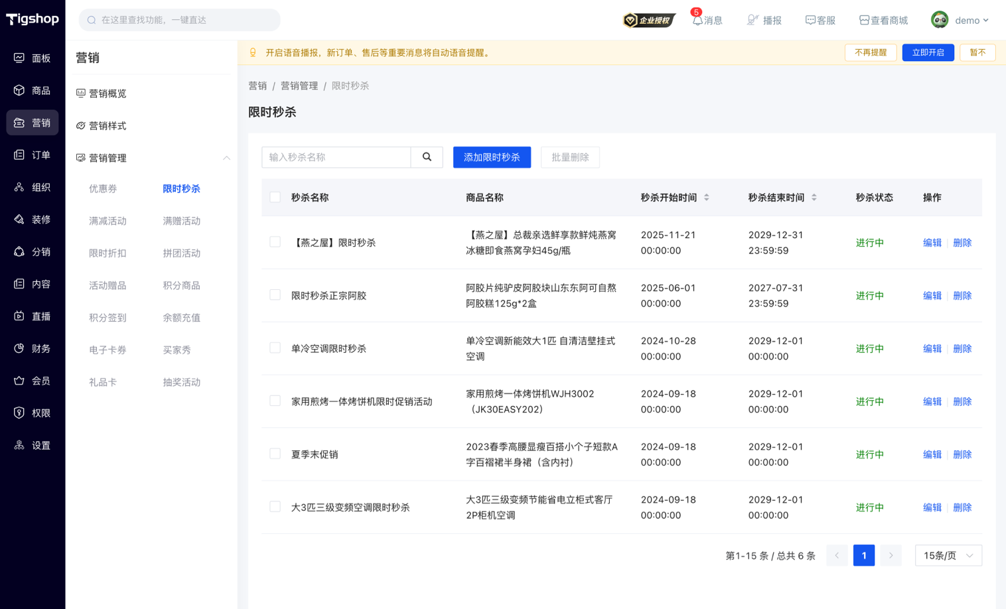Open the 客服 customer service icon
This screenshot has width=1006, height=609.
click(810, 21)
